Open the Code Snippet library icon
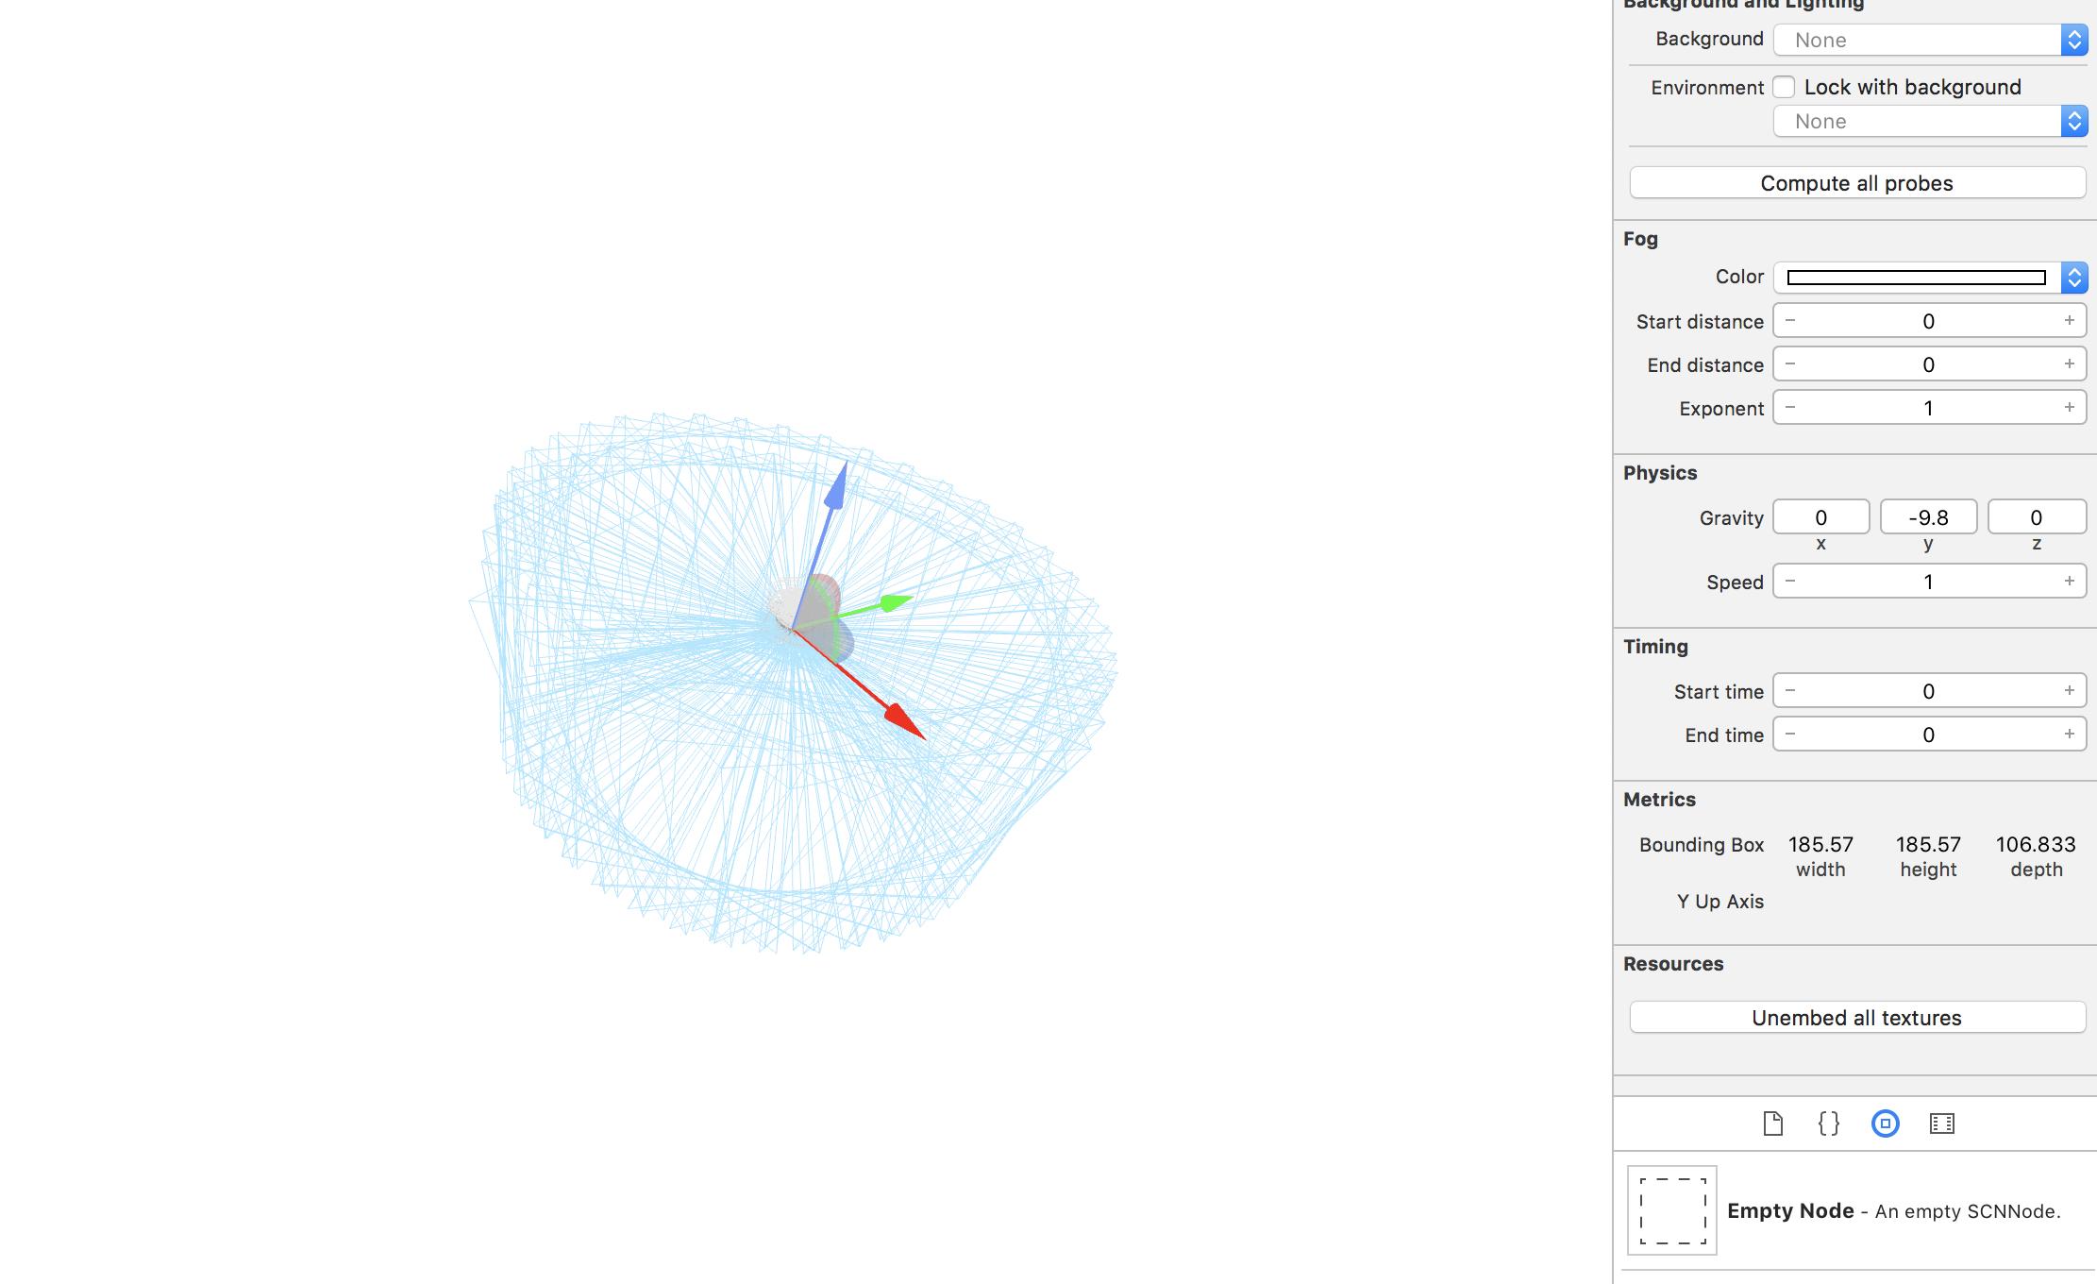 [1828, 1123]
